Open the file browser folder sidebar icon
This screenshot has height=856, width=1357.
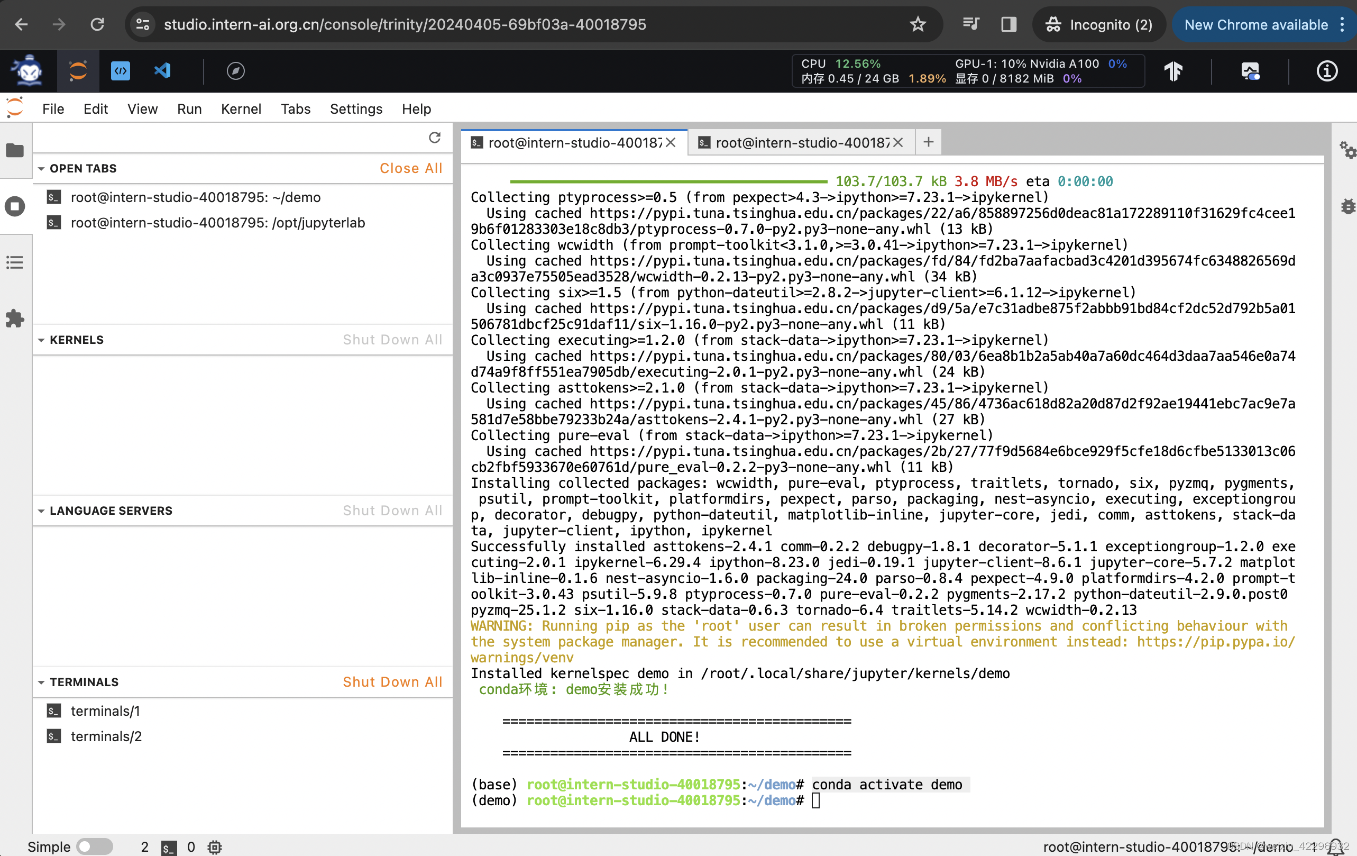(x=15, y=151)
